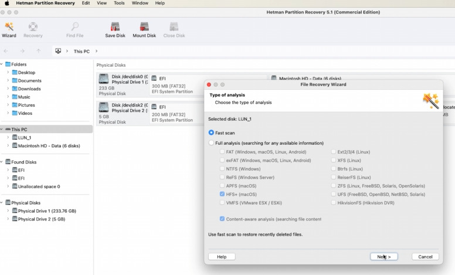Expand the Desktop folder node
455x275 pixels.
coord(8,73)
